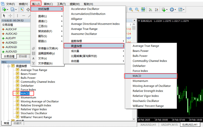Click the Templates toolbar icon
Viewport: 203px width, 127px height.
click(180, 9)
